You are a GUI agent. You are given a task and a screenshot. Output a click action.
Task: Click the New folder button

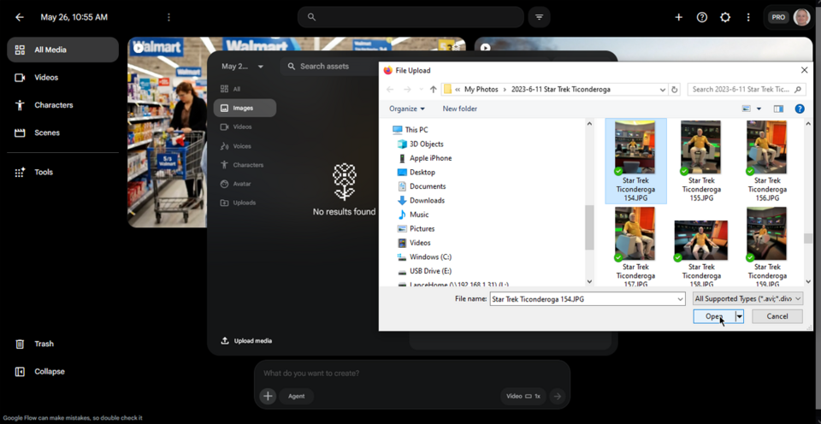coord(460,109)
